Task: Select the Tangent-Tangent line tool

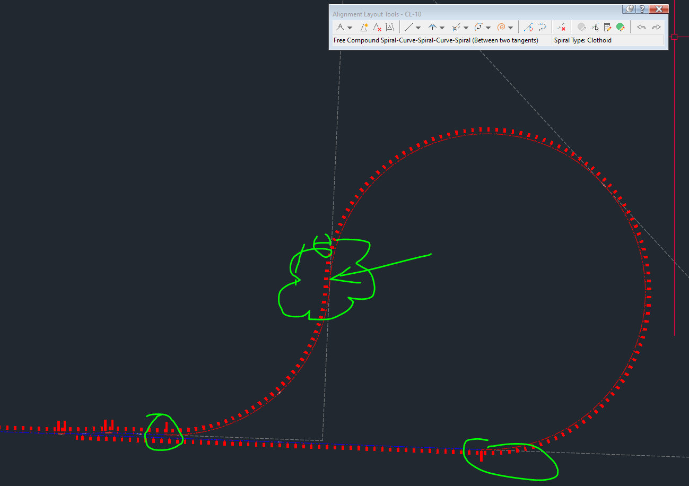Action: 341,27
